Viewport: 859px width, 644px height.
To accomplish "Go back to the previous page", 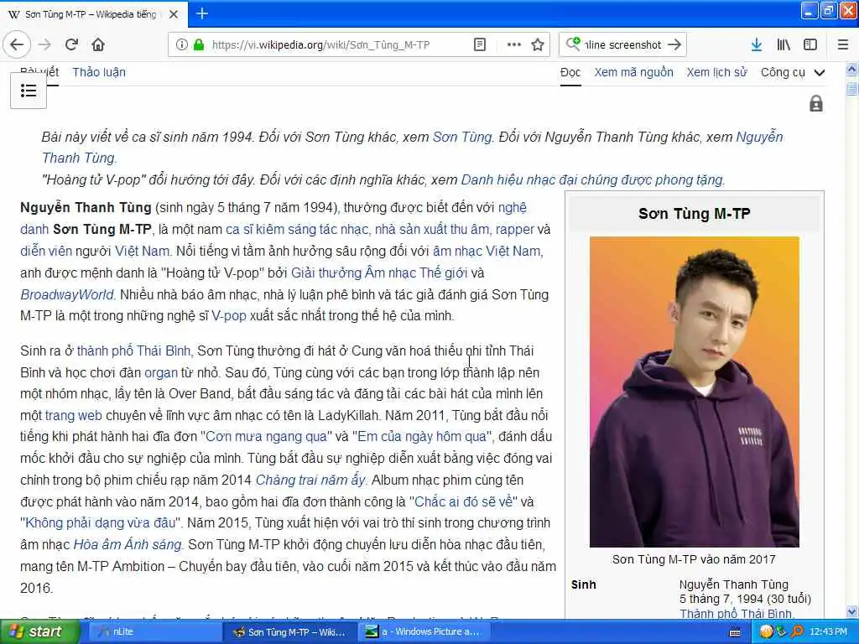I will 17,44.
